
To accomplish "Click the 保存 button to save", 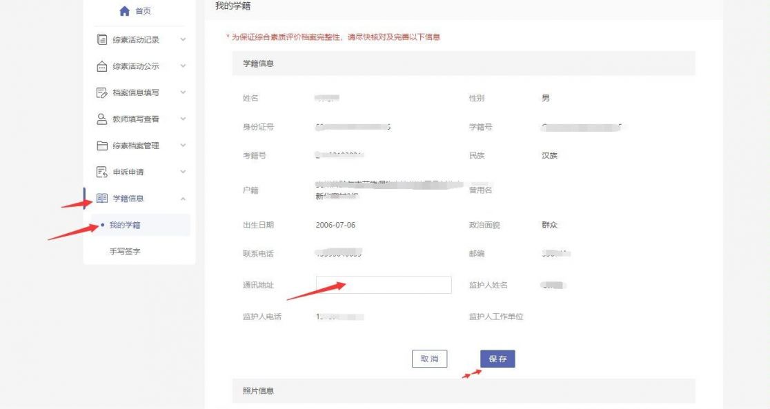I will (x=497, y=359).
